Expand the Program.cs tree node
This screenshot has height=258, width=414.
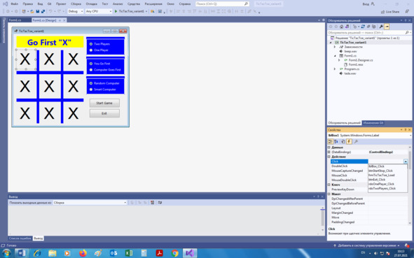(335, 69)
